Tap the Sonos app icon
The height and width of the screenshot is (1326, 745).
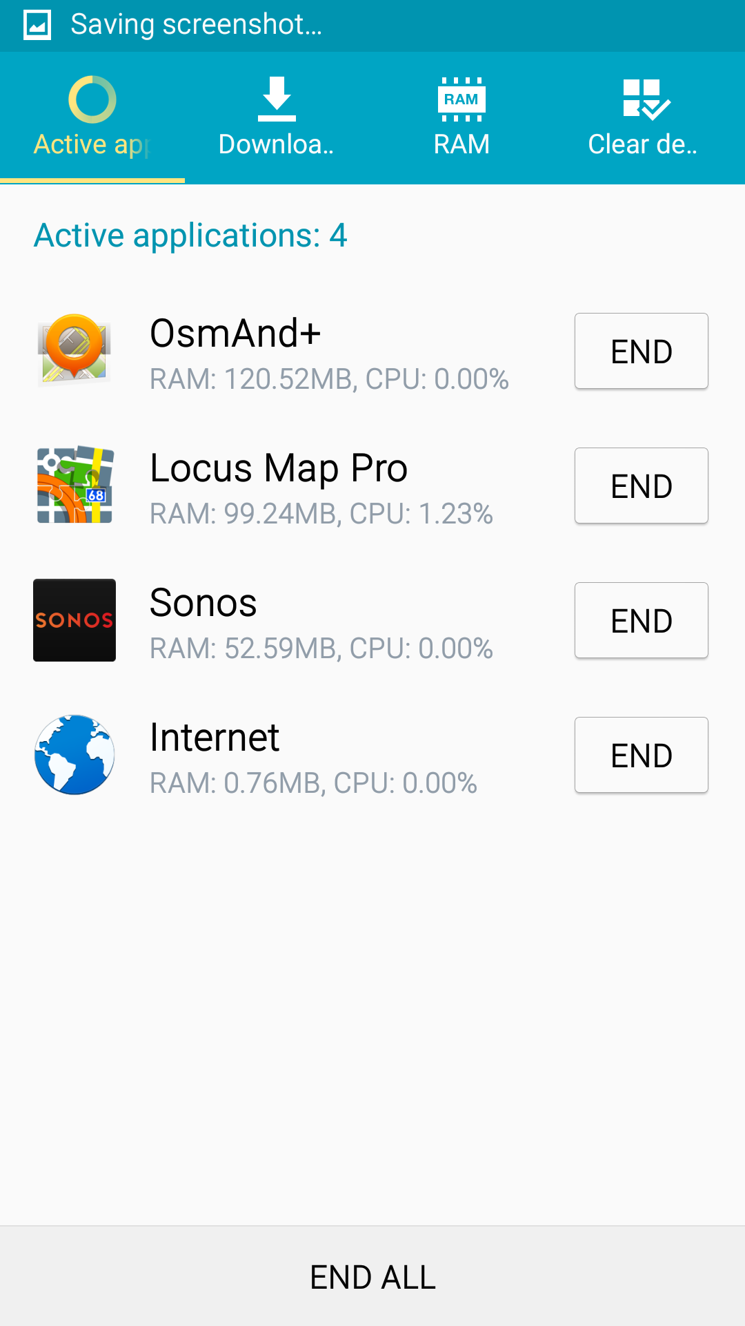(x=74, y=619)
